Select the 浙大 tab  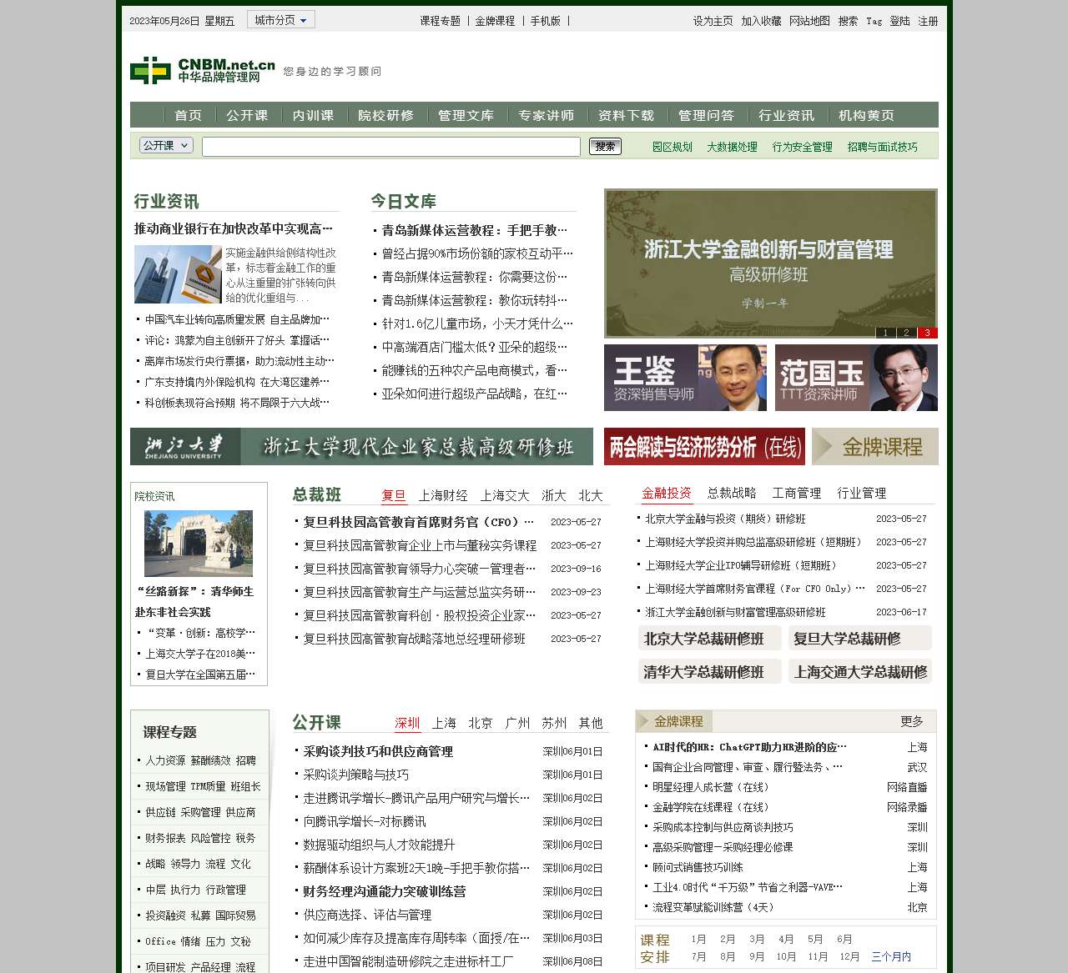click(x=554, y=495)
